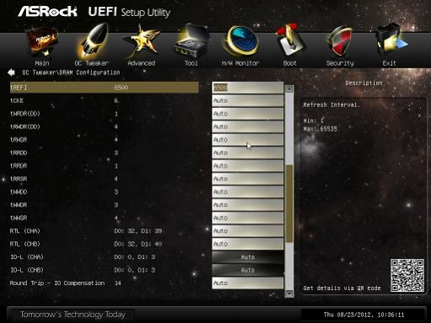Open the tCKE Auto field
Screen dimensions: 431x323
pos(248,100)
